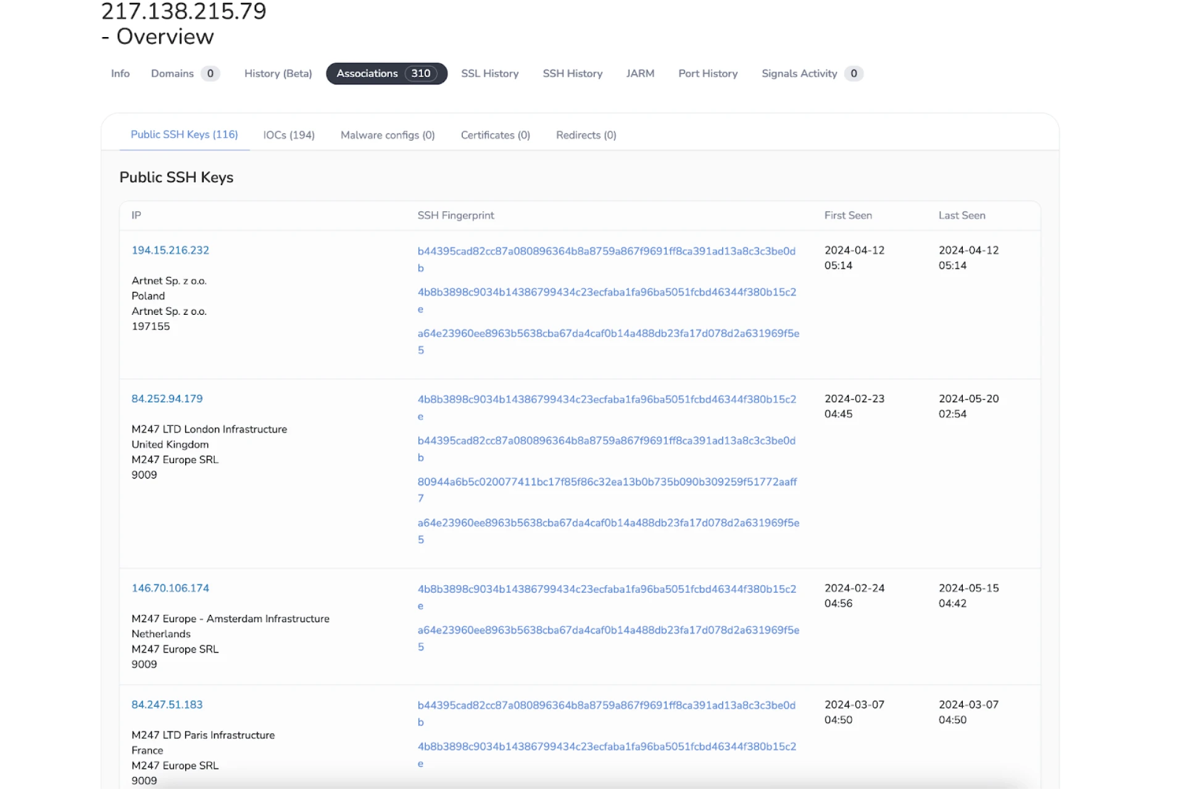Follow the 146.70.106.174 IP link
The height and width of the screenshot is (789, 1185).
(170, 588)
